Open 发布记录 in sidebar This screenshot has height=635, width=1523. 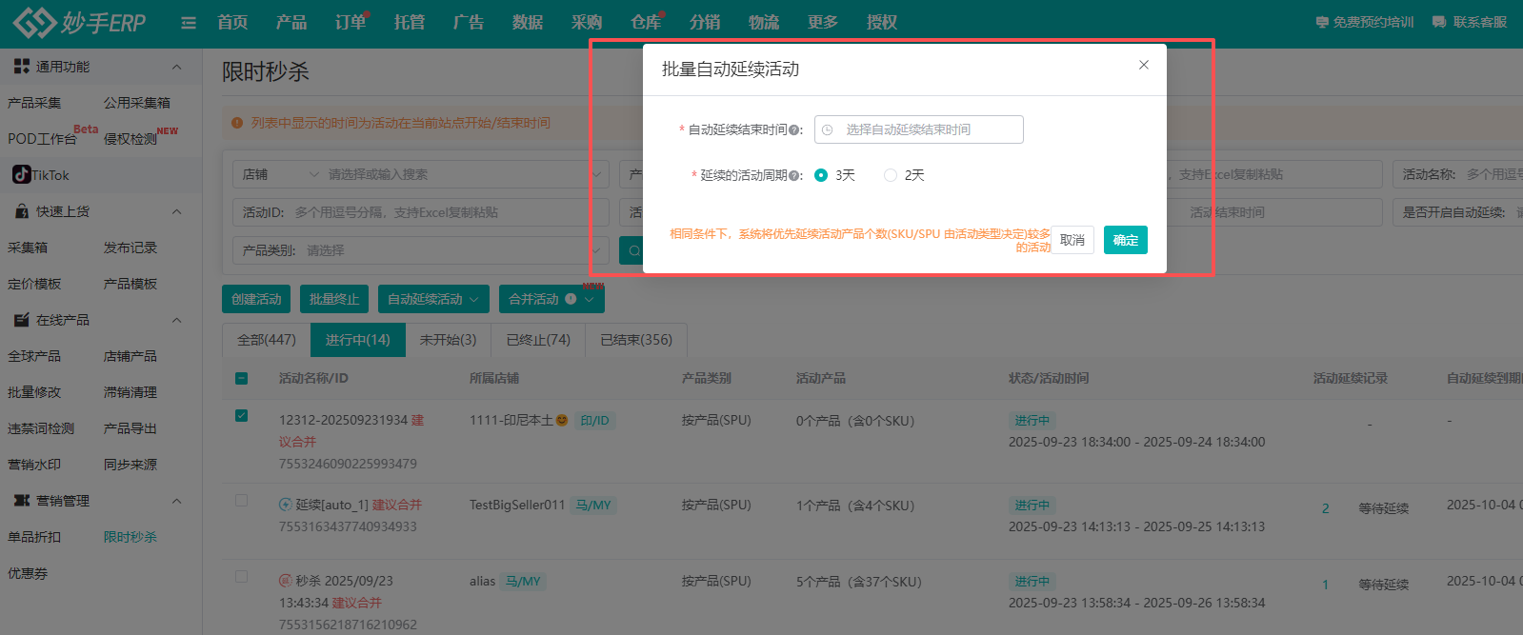[x=130, y=248]
